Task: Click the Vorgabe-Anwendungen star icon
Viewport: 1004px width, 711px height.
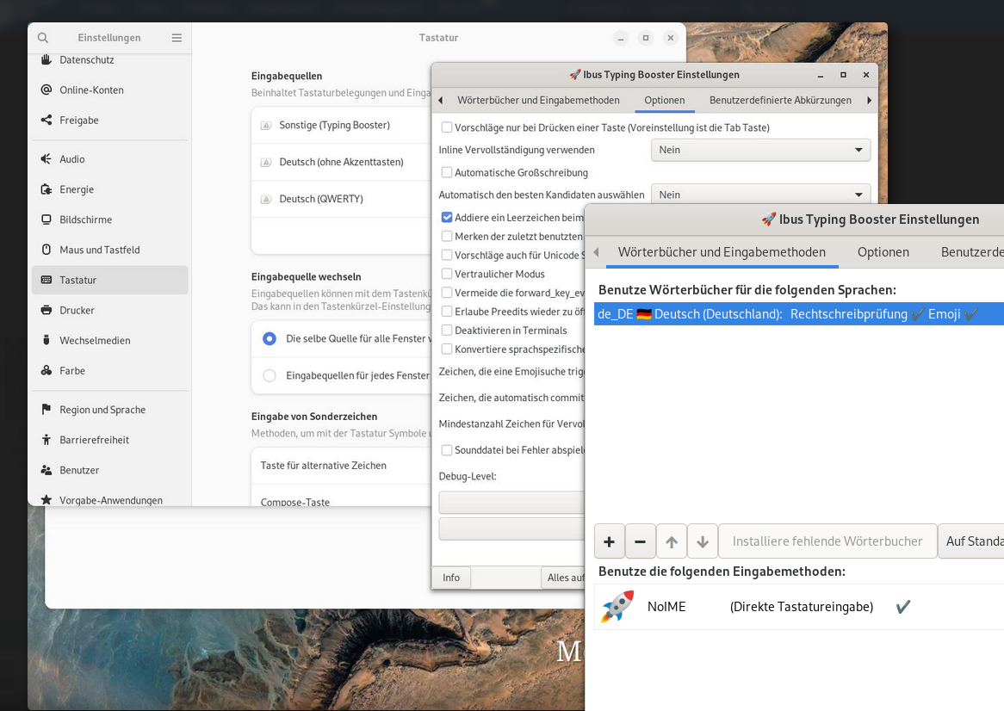Action: tap(46, 499)
